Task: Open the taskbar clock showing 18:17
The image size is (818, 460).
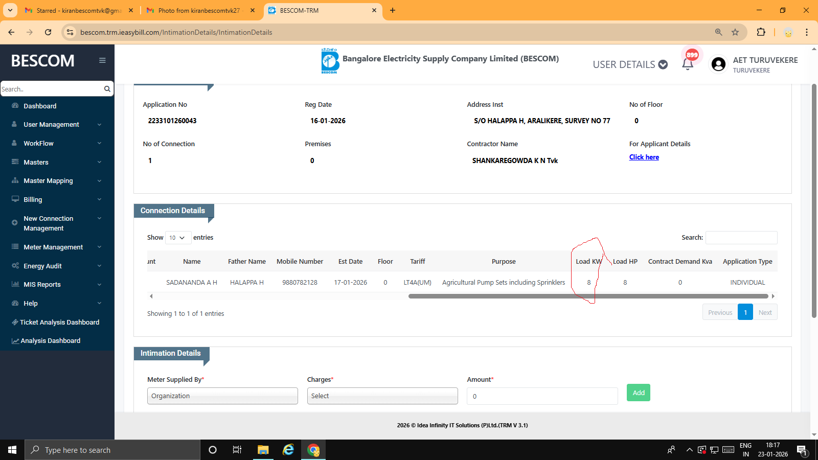Action: coord(773,450)
